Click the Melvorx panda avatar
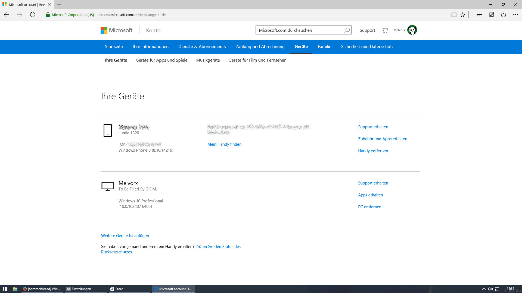Viewport: 522px width, 293px height. tap(412, 30)
